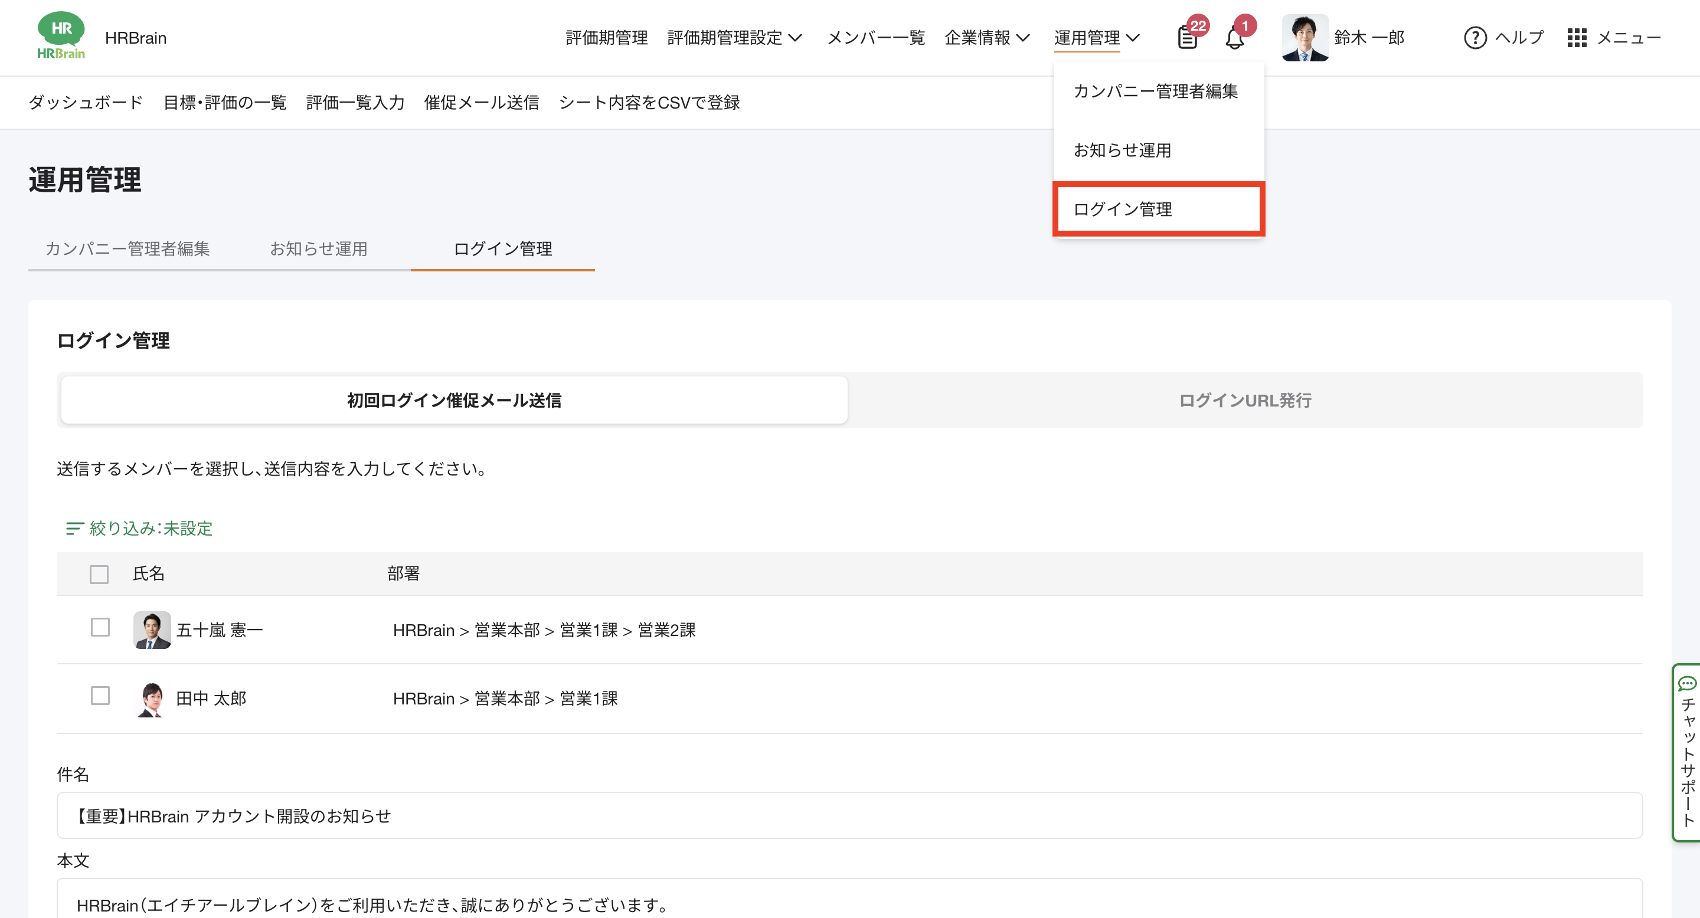Switch to the ログインURL発行 segment
The image size is (1700, 918).
pyautogui.click(x=1245, y=401)
